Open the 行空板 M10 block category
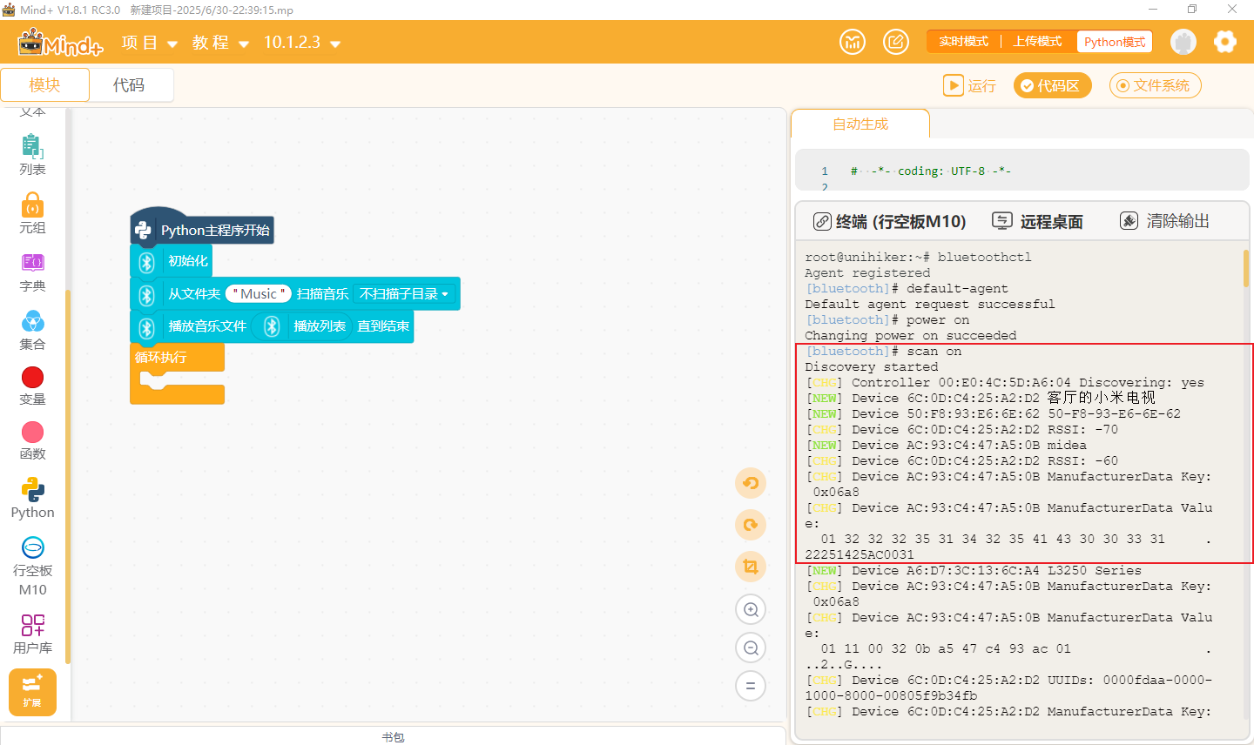 click(x=32, y=567)
